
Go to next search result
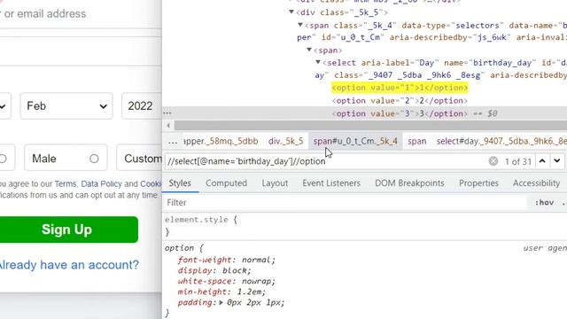point(557,161)
